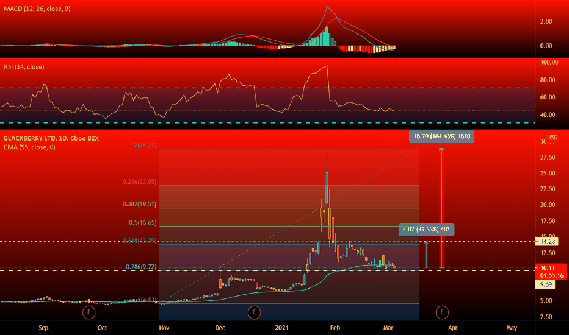Click the May label on time axis
This screenshot has width=569, height=335.
click(512, 328)
